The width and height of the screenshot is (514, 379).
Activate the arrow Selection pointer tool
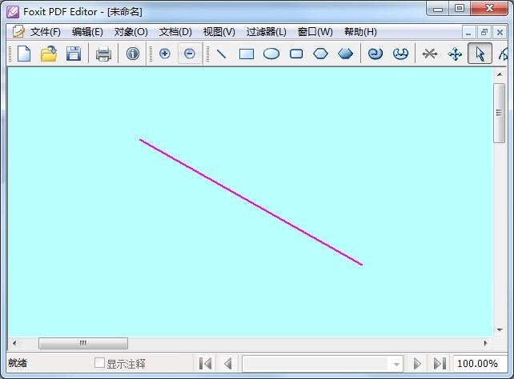pos(480,54)
